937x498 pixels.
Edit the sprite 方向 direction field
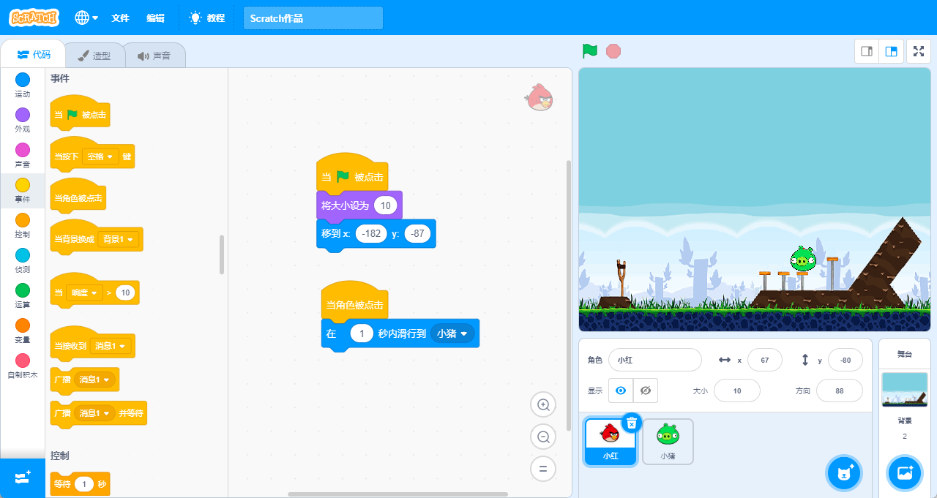tap(840, 391)
